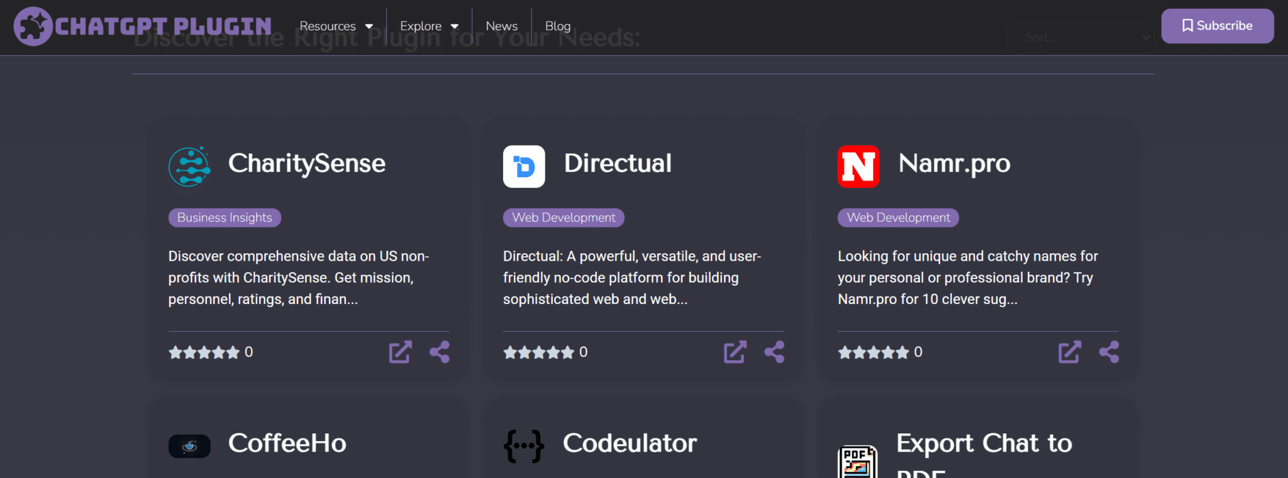Click the Export Chat to PDF icon
Viewport: 1288px width, 478px height.
point(858,462)
